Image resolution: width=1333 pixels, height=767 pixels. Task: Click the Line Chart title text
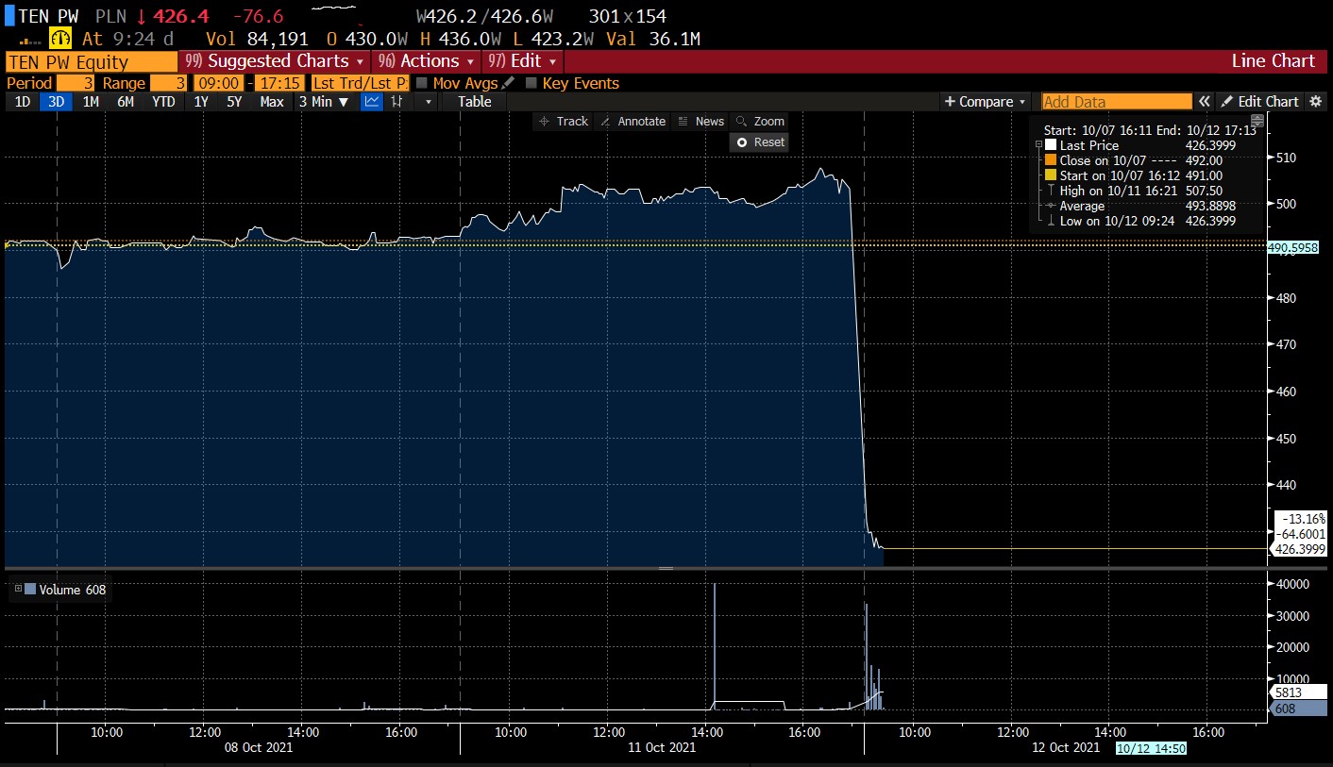click(x=1273, y=61)
